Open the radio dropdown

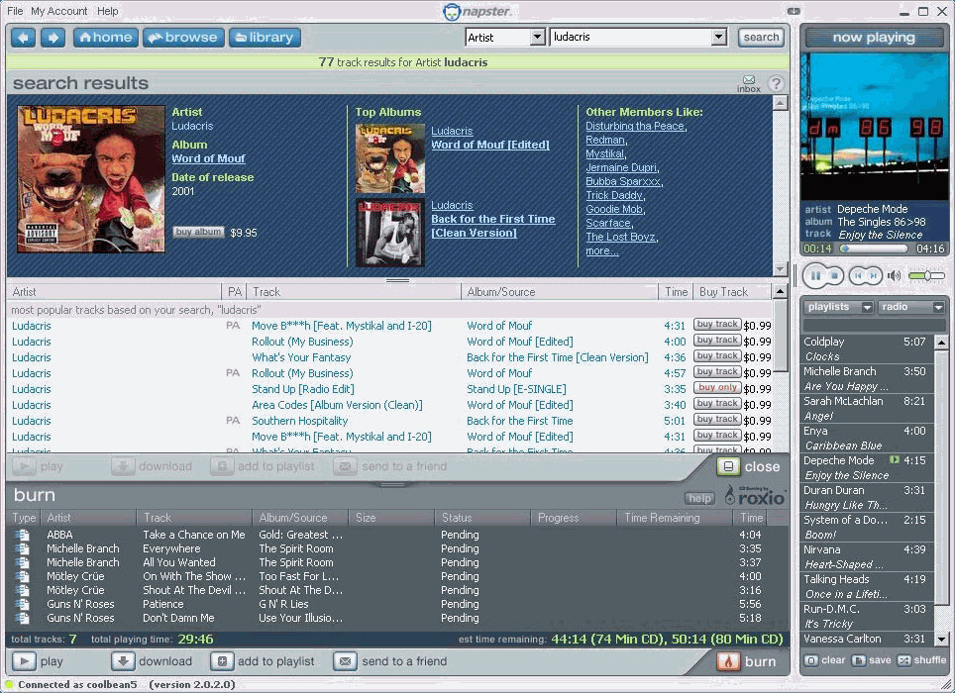911,307
